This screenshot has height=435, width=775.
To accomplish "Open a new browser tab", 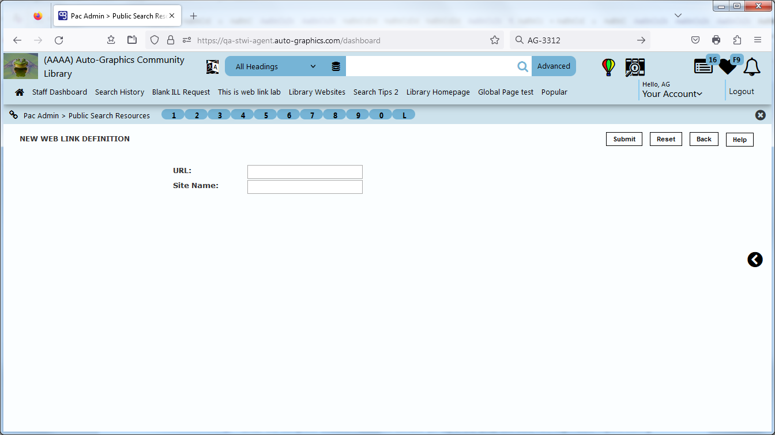I will point(193,16).
